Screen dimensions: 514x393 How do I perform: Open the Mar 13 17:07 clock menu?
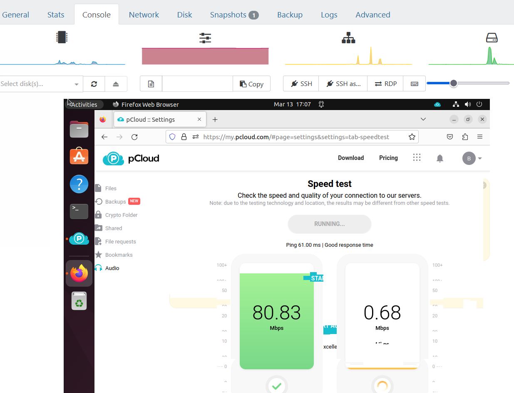click(x=292, y=104)
